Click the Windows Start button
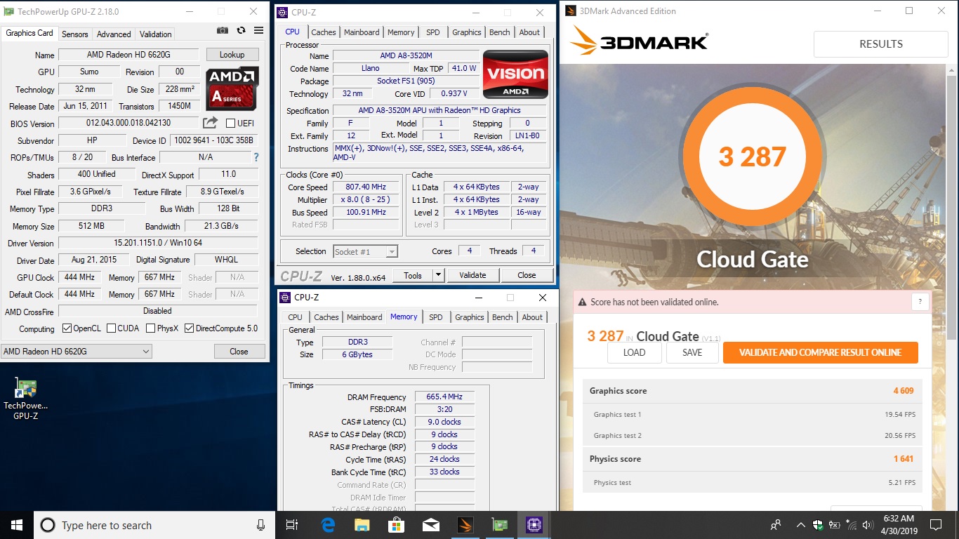959x539 pixels. [17, 524]
